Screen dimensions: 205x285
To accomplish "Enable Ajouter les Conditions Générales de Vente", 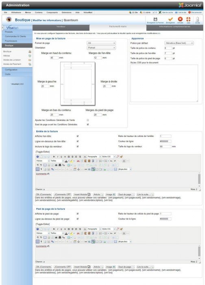I will [88, 120].
